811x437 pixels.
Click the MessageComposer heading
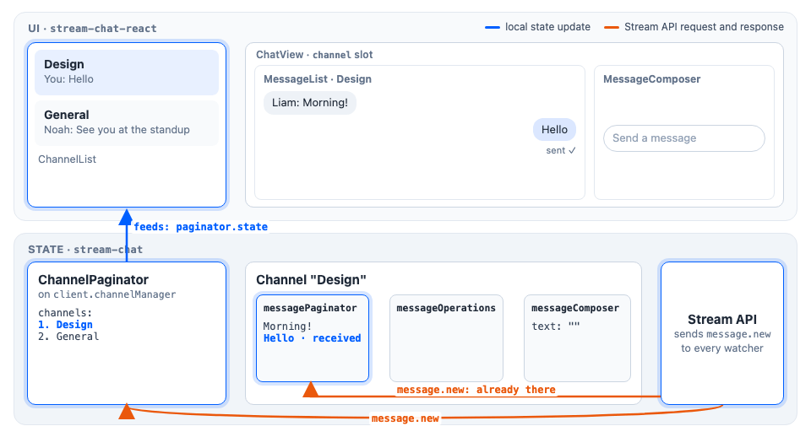pyautogui.click(x=651, y=79)
